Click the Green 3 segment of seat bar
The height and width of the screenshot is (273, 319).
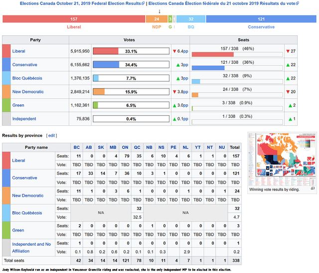pos(170,19)
